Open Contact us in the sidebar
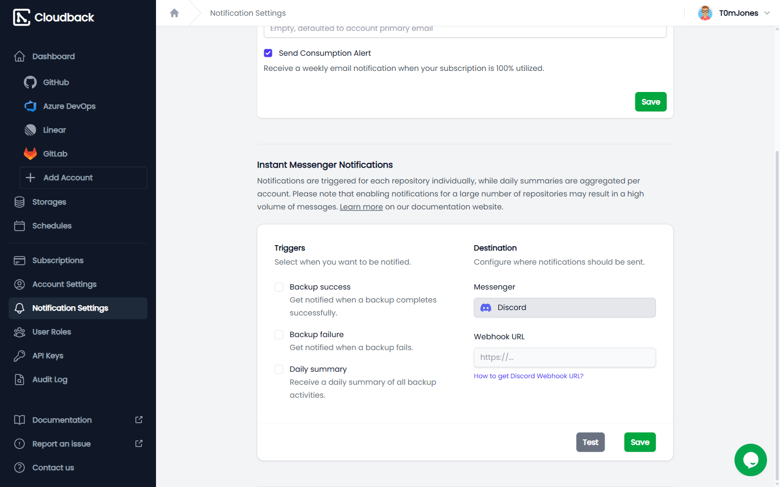The image size is (780, 487). [78, 468]
